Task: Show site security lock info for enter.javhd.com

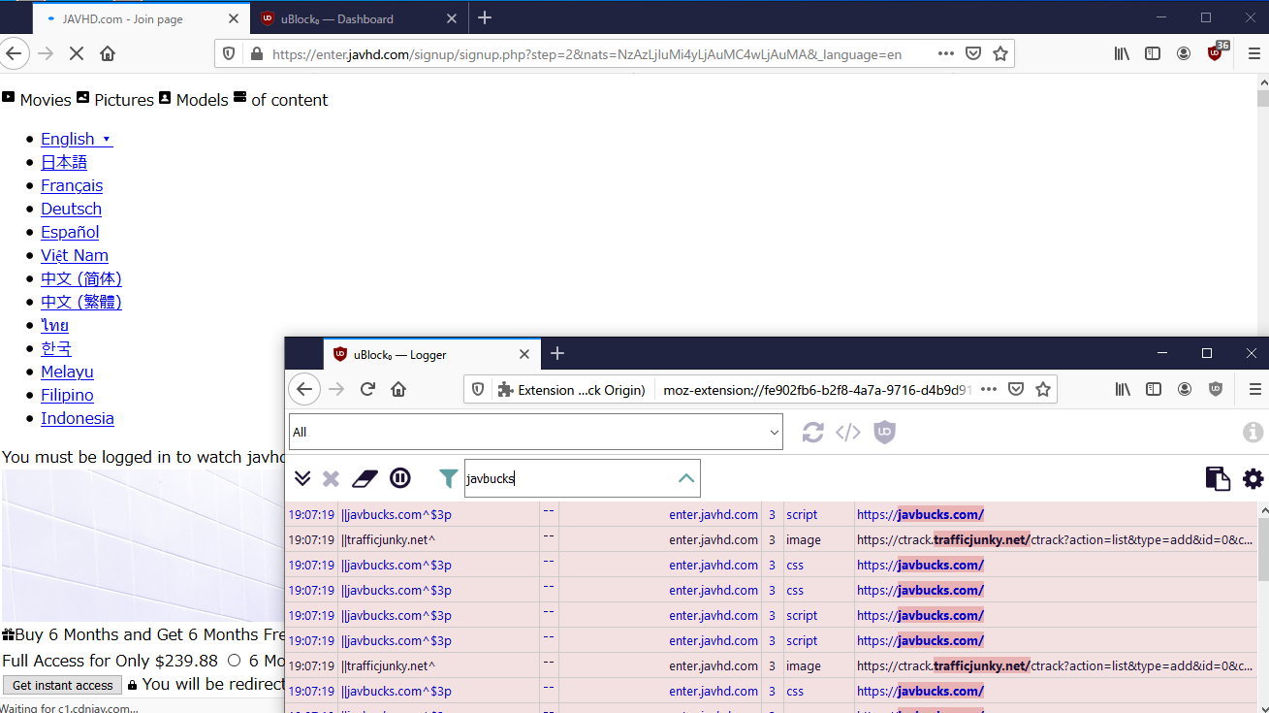Action: pyautogui.click(x=256, y=54)
